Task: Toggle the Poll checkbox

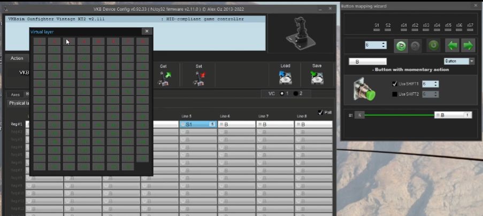Action: point(320,112)
